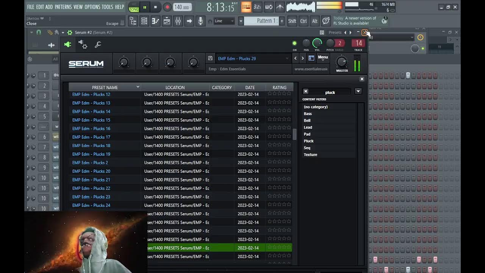The image size is (485, 273).
Task: Toggle the Ctrl key button
Action: 304,21
